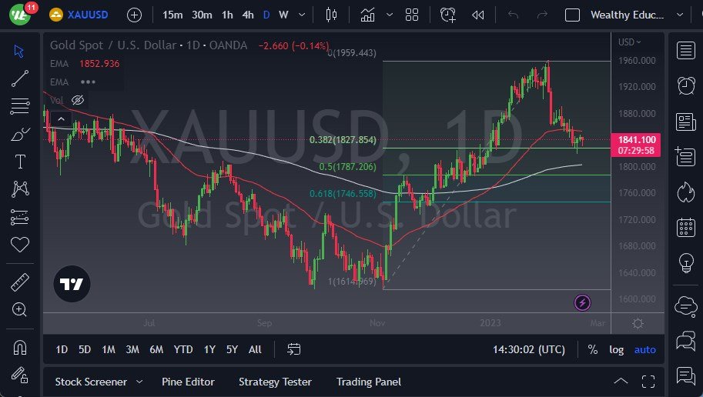Start bar replay mode
703x397 pixels.
478,15
